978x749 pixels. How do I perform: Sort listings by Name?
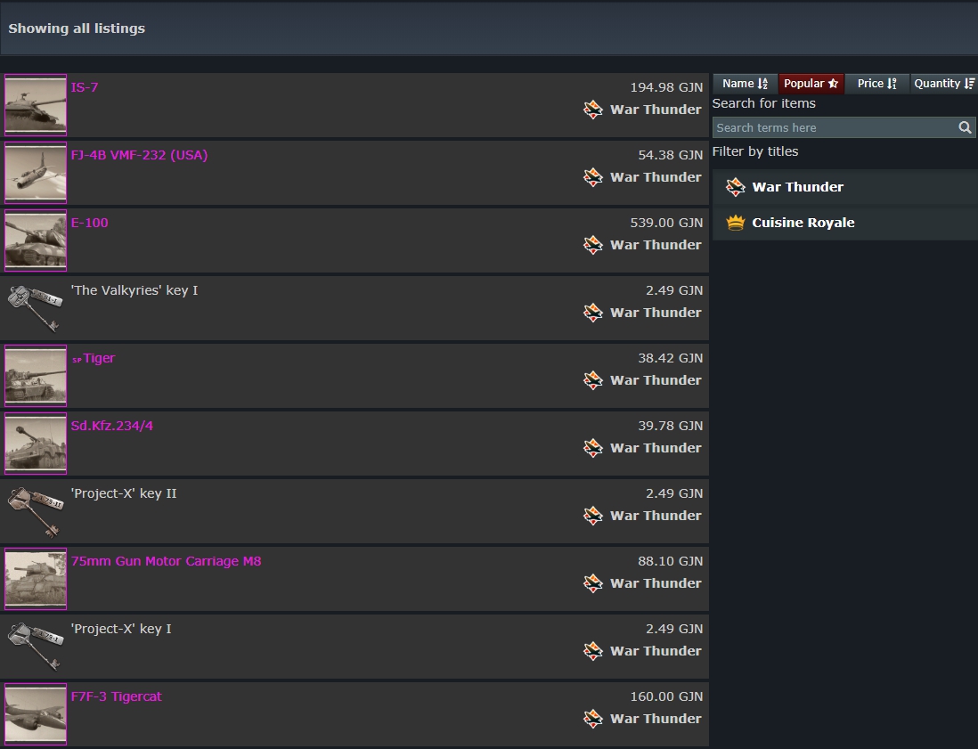point(745,84)
